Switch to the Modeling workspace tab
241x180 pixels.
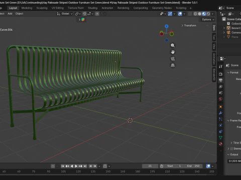pyautogui.click(x=27, y=8)
